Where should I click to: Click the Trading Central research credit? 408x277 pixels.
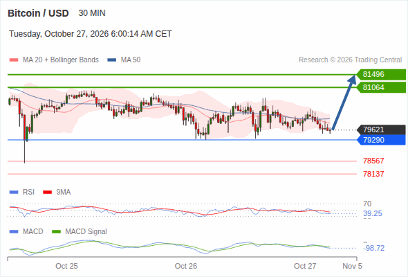point(350,60)
